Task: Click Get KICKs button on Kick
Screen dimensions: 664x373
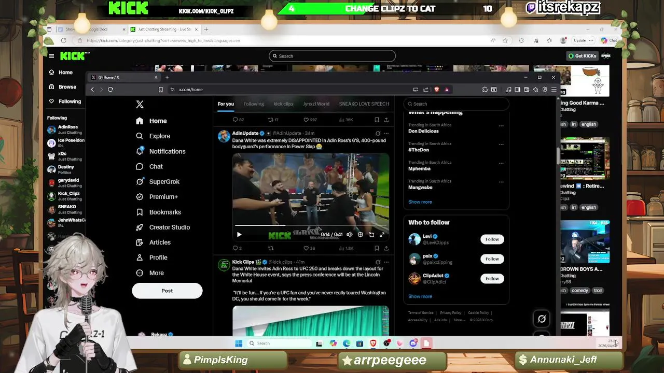Action: pyautogui.click(x=582, y=56)
